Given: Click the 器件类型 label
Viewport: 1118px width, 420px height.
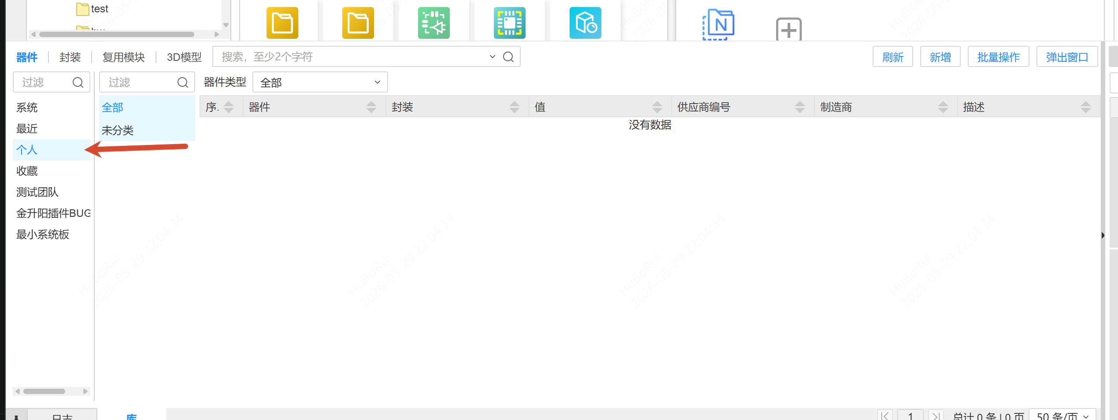Looking at the screenshot, I should (x=225, y=82).
